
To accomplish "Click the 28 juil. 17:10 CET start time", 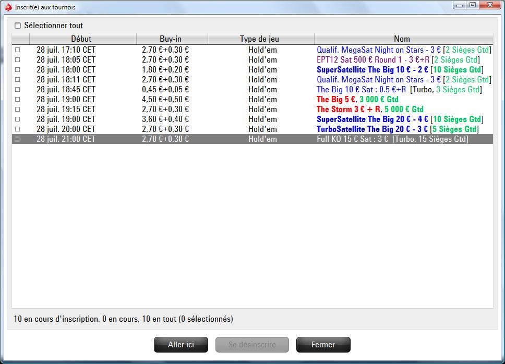I will pyautogui.click(x=66, y=50).
